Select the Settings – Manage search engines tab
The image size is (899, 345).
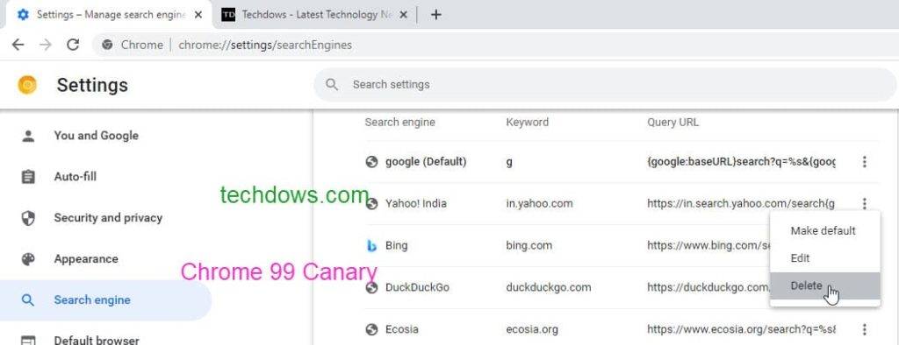(110, 15)
